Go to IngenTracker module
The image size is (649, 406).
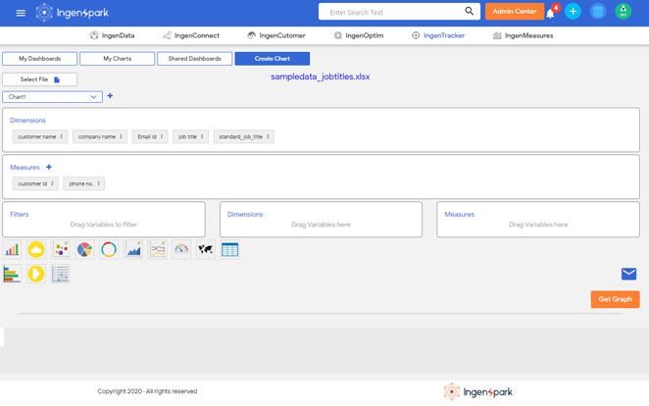438,35
